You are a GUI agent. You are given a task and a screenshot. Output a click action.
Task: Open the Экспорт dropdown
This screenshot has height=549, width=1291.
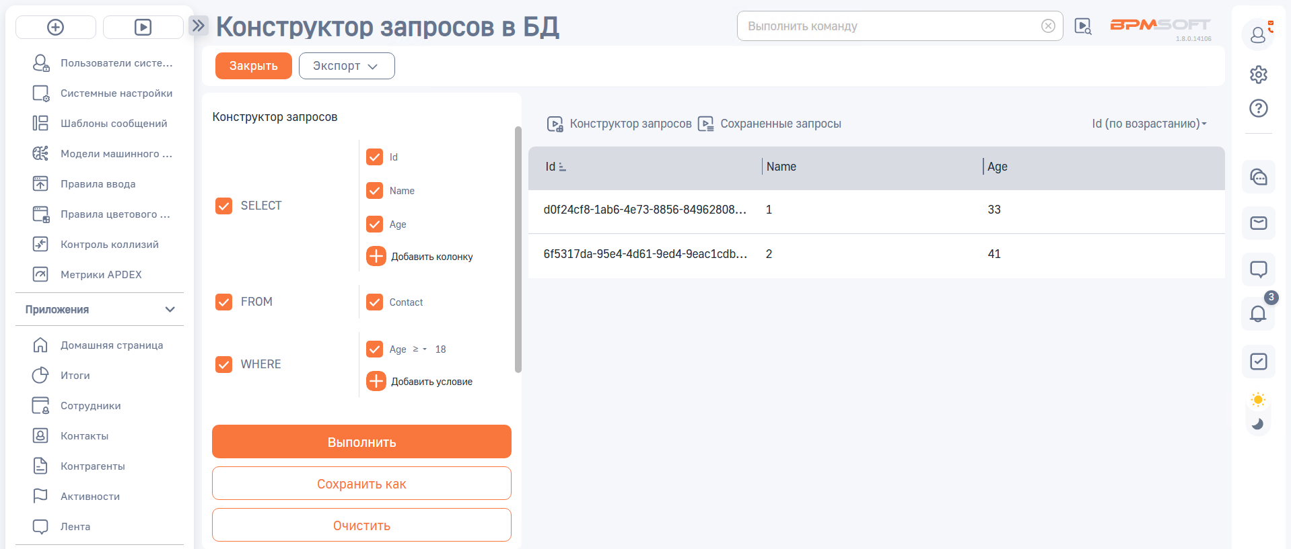tap(347, 66)
